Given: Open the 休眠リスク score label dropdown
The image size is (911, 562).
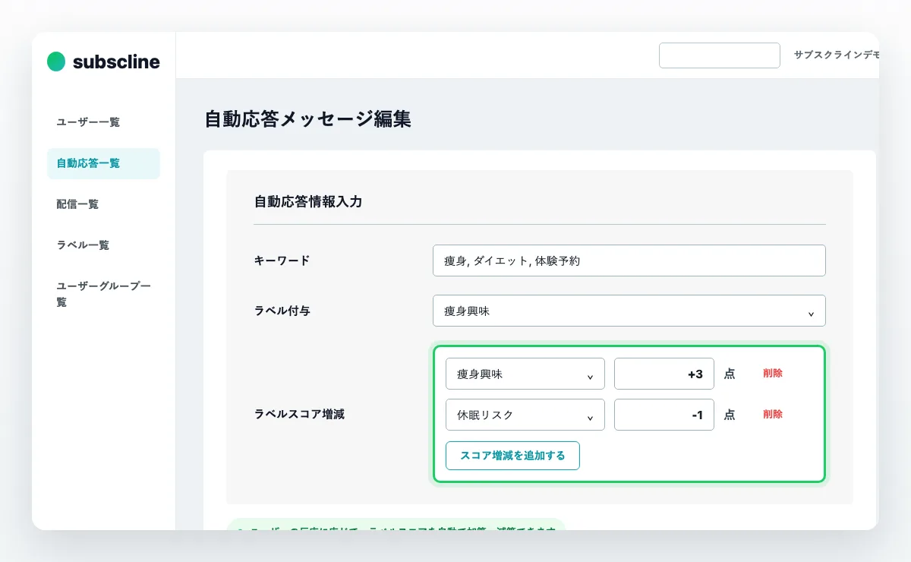Looking at the screenshot, I should click(x=525, y=415).
